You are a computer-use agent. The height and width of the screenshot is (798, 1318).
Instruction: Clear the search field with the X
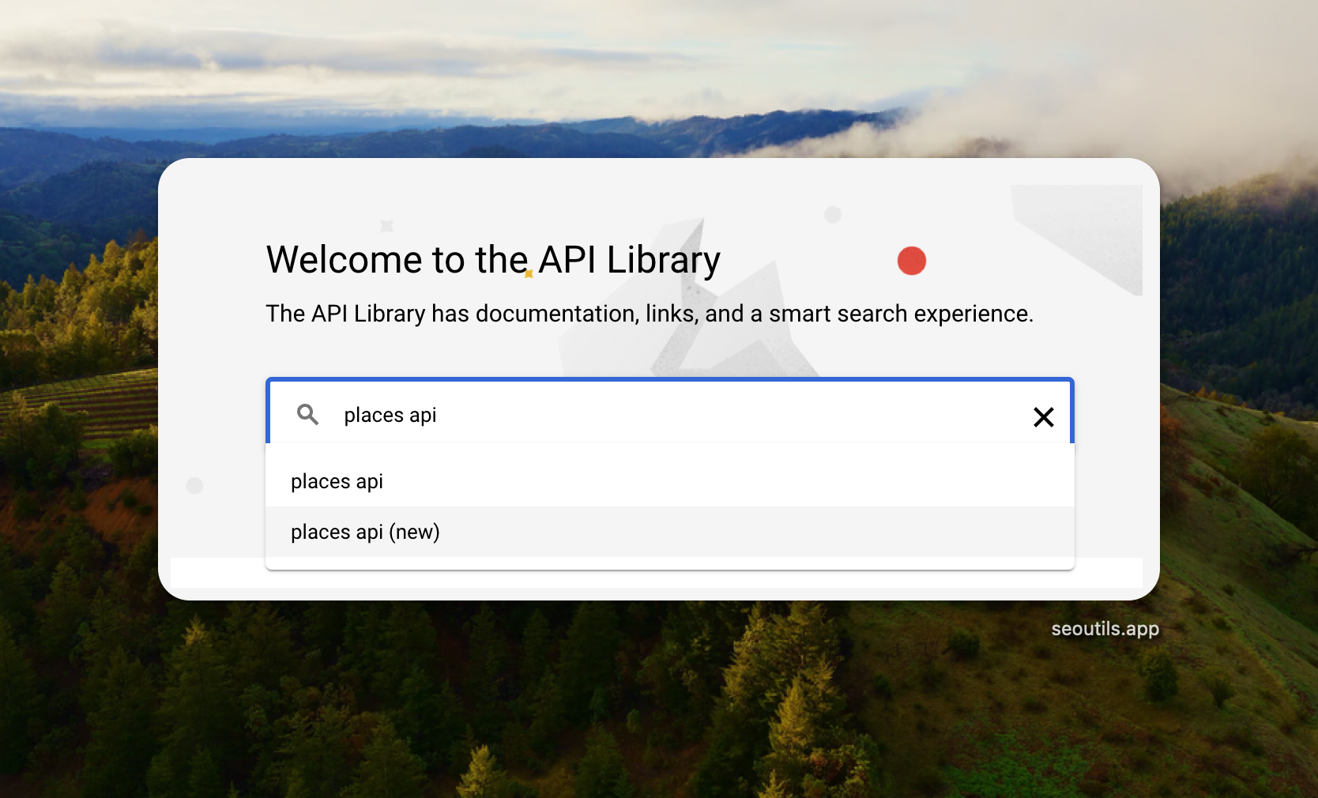coord(1043,416)
